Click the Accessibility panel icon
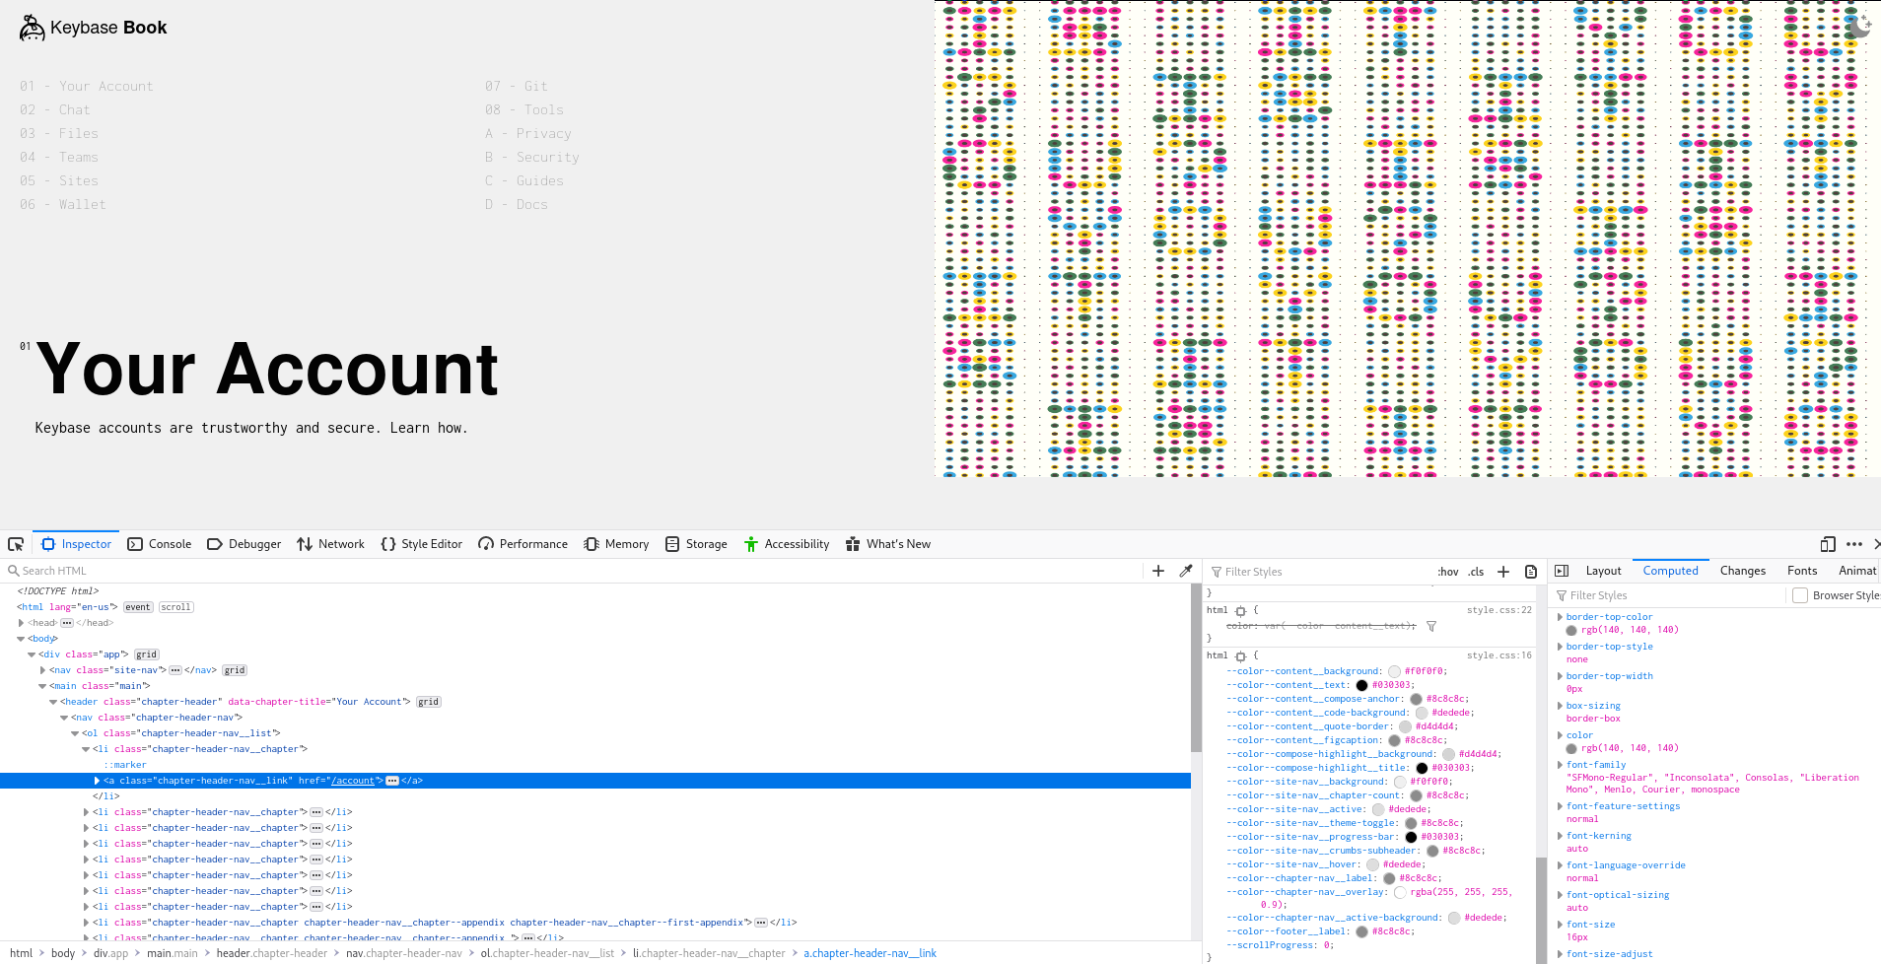Image resolution: width=1881 pixels, height=964 pixels. coord(751,544)
